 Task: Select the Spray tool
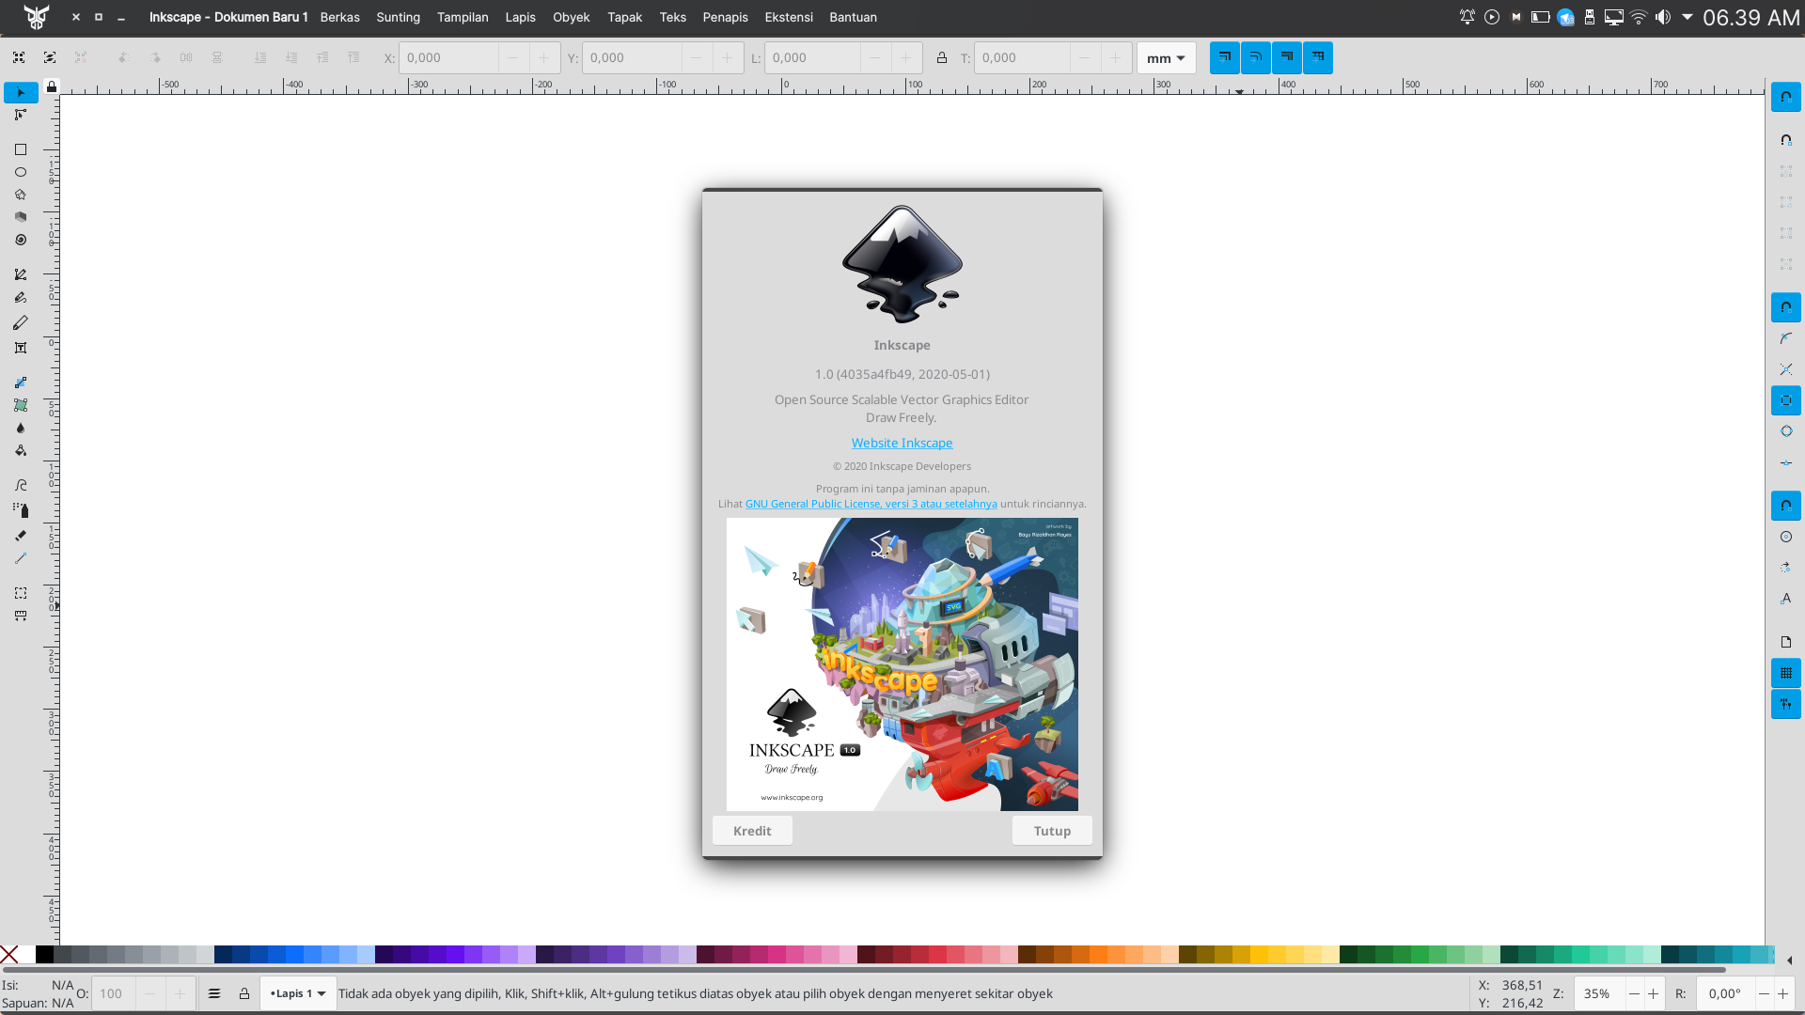[x=21, y=510]
